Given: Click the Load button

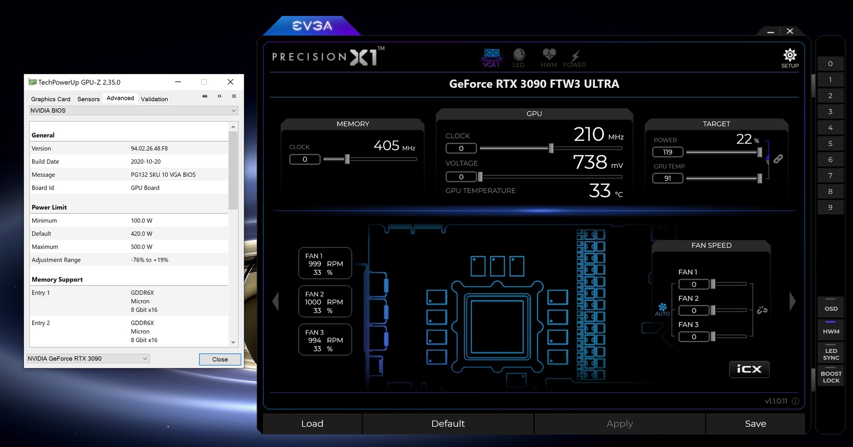Looking at the screenshot, I should click(312, 424).
